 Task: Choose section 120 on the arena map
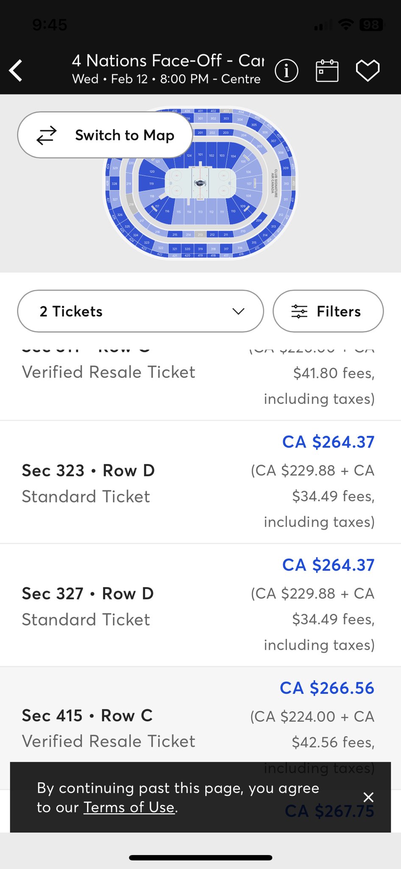coord(152,171)
